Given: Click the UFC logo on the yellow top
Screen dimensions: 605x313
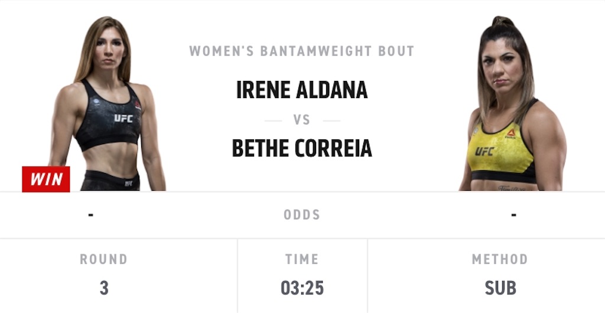Looking at the screenshot, I should pos(484,152).
